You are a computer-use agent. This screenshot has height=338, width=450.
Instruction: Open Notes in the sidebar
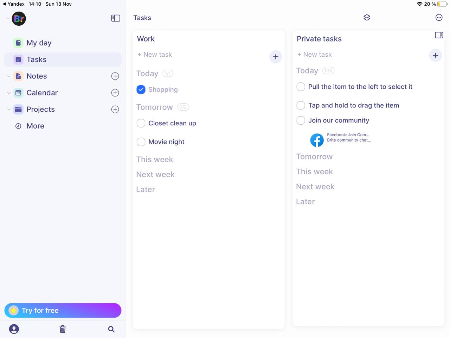pos(37,76)
